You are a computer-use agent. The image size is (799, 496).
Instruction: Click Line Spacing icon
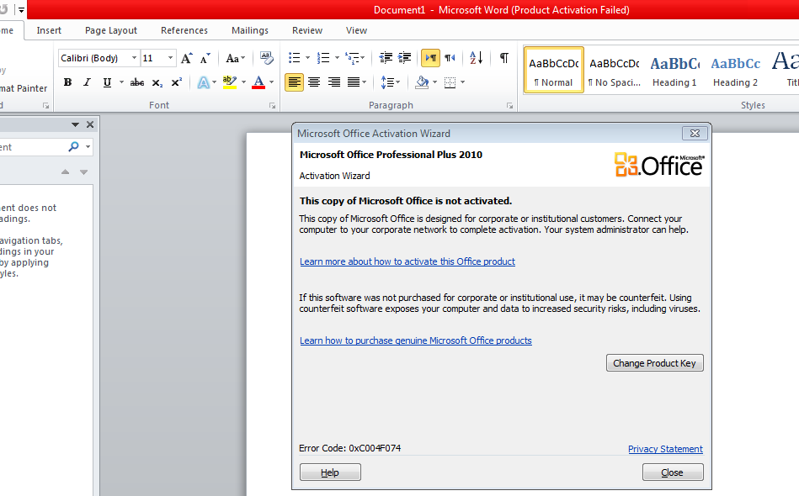(x=391, y=82)
